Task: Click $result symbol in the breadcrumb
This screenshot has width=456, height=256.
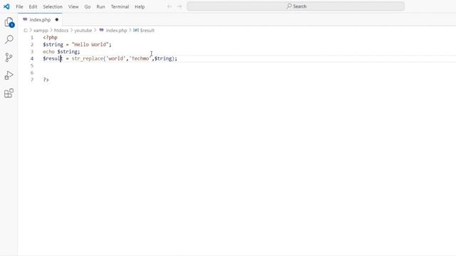Action: coord(147,30)
